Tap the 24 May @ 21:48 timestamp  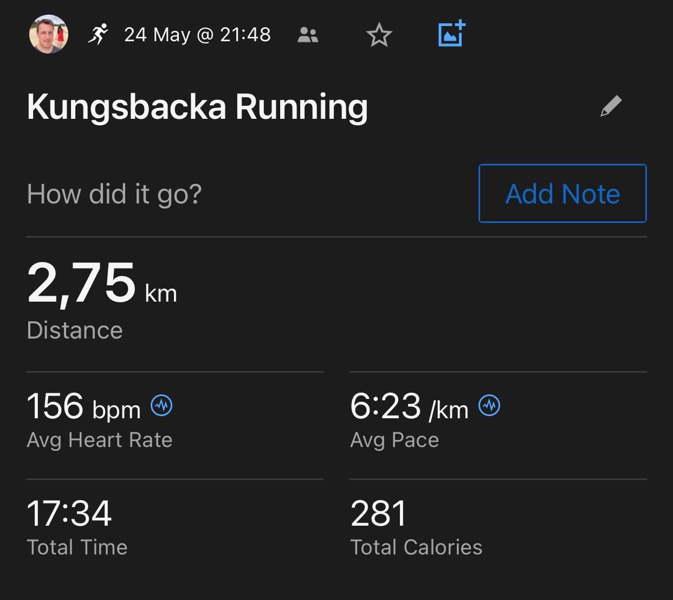click(197, 35)
